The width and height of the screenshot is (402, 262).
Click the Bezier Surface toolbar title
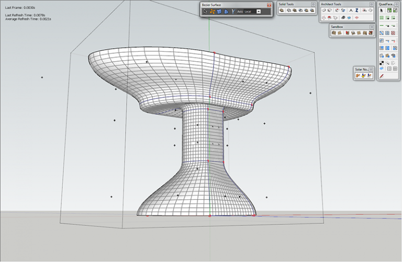coord(211,5)
